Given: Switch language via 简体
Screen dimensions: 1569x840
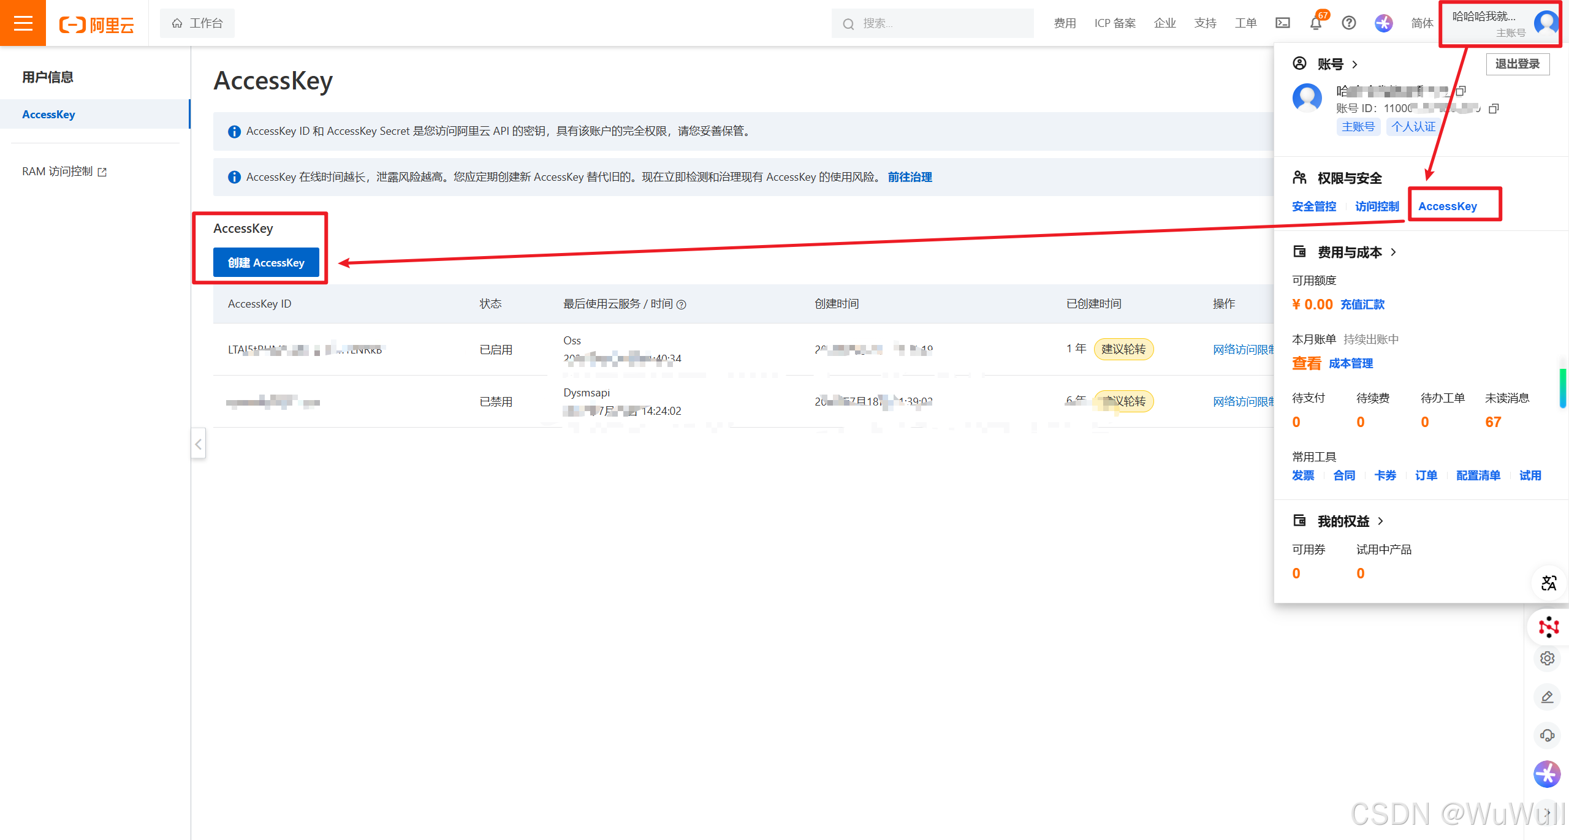Looking at the screenshot, I should 1422,23.
